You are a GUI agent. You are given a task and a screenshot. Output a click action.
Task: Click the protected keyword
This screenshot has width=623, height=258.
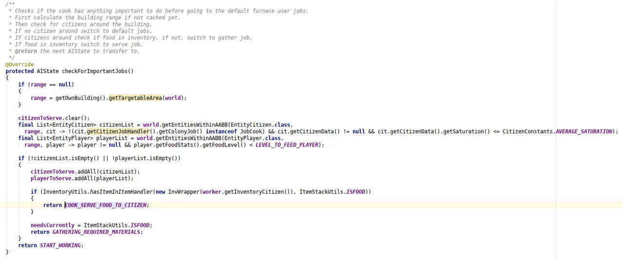(19, 71)
